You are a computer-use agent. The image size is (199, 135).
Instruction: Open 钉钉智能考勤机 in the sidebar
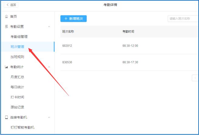22,127
